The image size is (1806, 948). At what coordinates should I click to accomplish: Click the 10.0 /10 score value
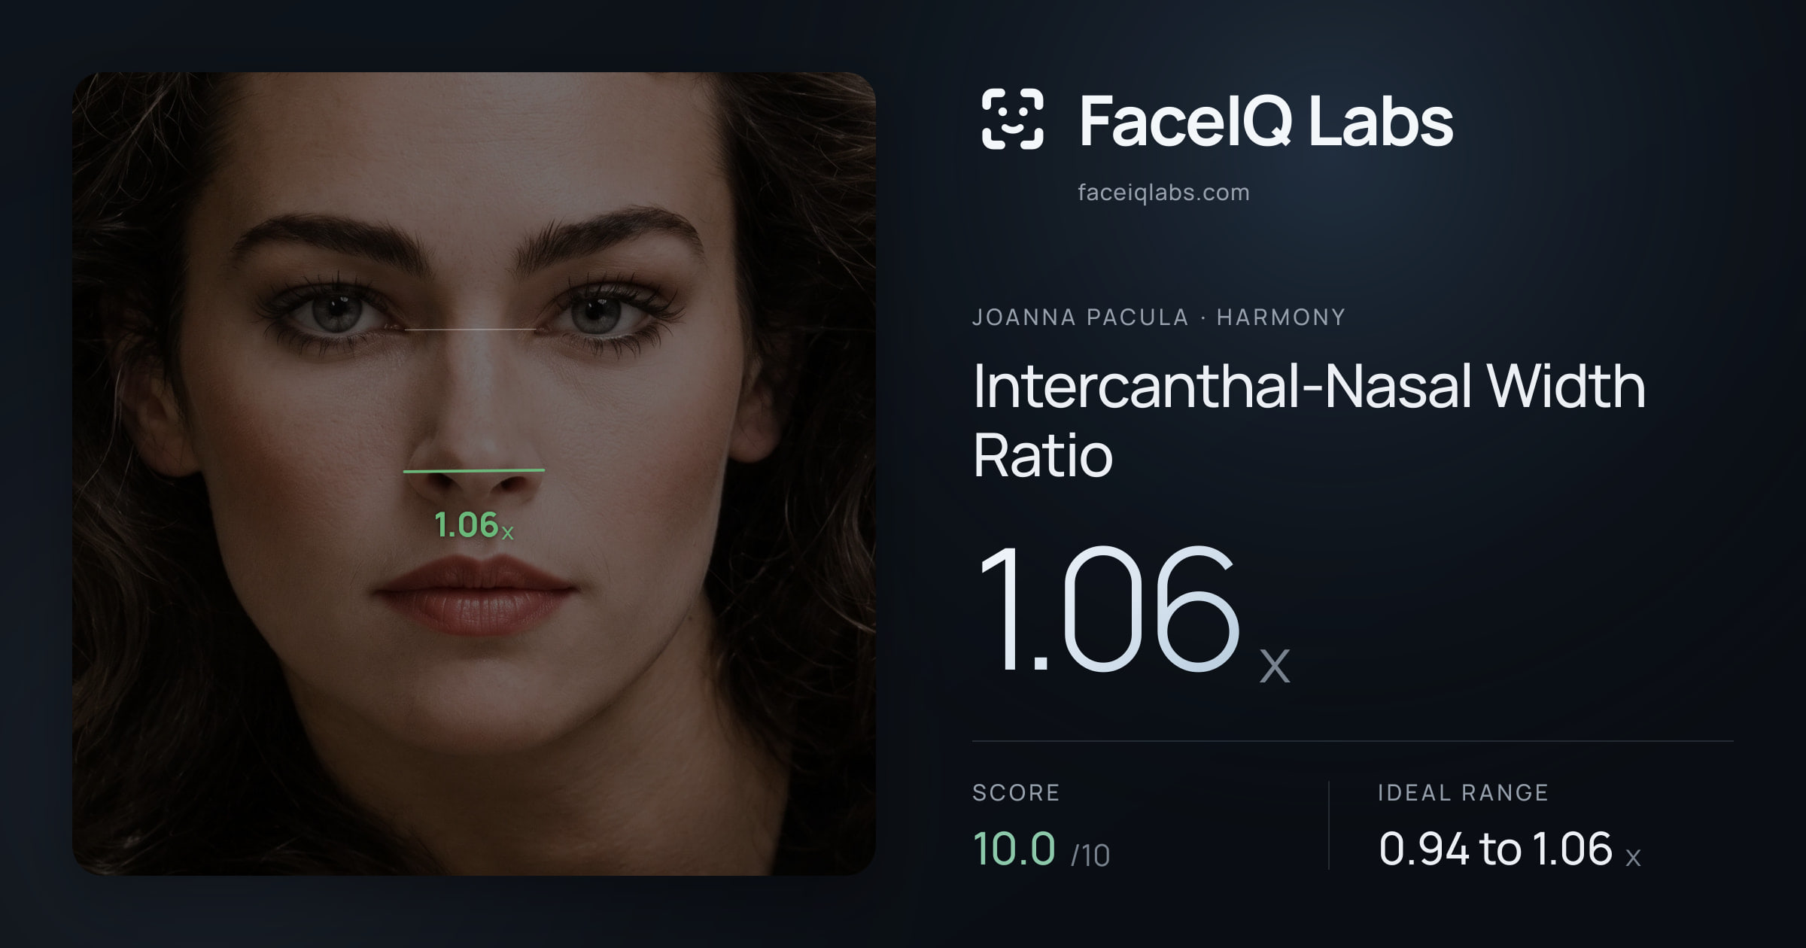(1041, 849)
